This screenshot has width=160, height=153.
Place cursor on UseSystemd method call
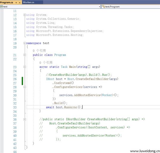63,83
